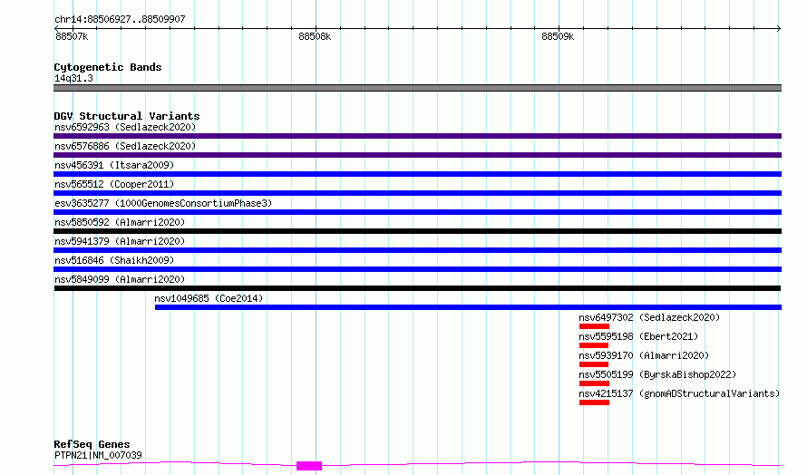Open the nsv5850592 (Almarri2020) variant label
Viewport: 807px width, 475px height.
[120, 222]
